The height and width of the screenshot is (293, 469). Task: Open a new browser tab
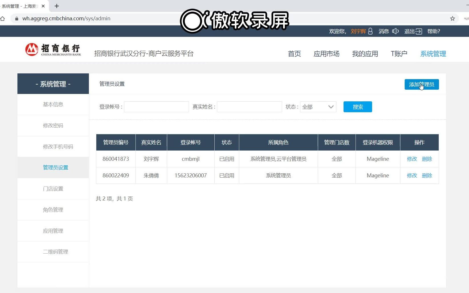pos(57,6)
